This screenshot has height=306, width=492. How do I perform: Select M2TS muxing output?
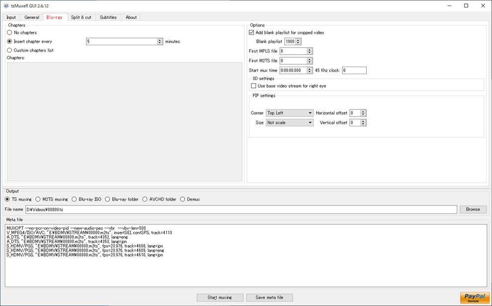click(38, 200)
